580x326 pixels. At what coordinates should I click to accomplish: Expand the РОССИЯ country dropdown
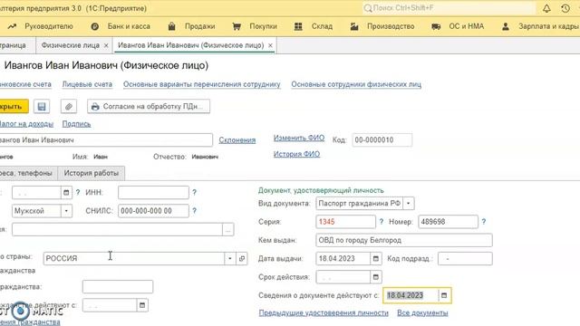point(229,258)
